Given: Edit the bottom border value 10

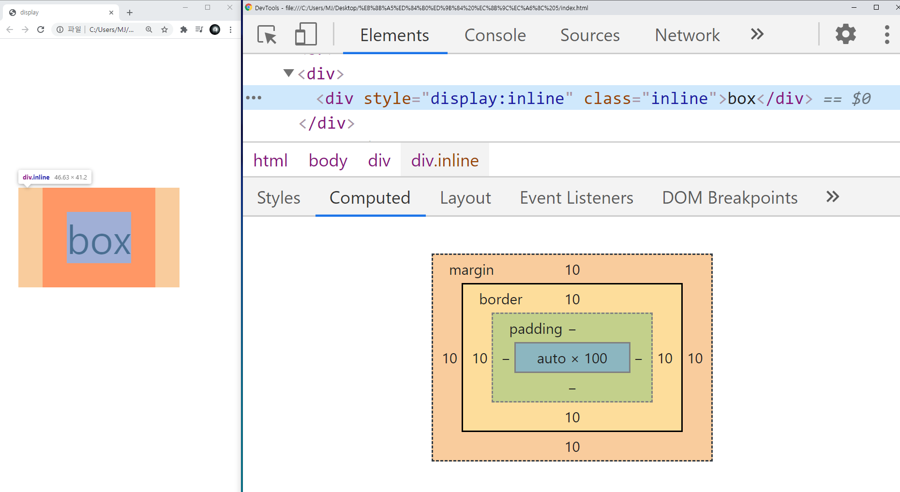Looking at the screenshot, I should [572, 417].
